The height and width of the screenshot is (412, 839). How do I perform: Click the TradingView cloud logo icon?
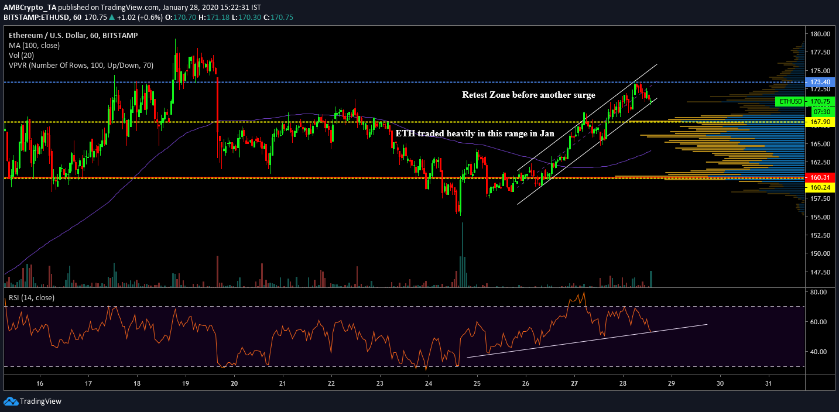pos(11,401)
